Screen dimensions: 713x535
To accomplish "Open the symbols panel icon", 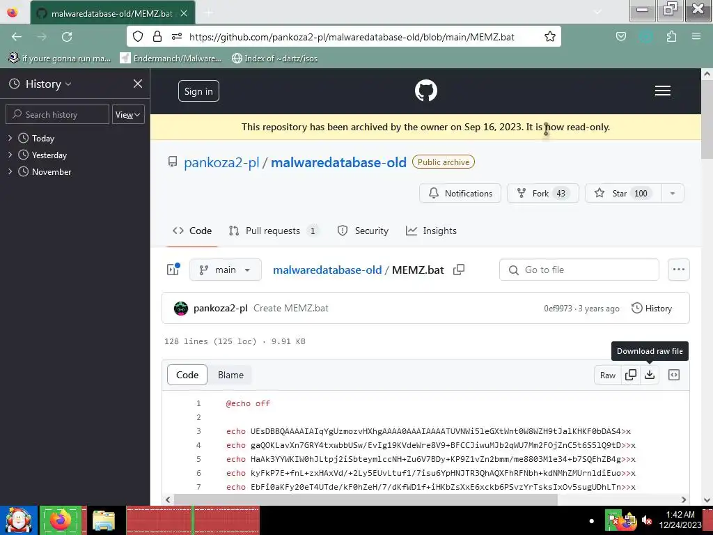I will 674,375.
